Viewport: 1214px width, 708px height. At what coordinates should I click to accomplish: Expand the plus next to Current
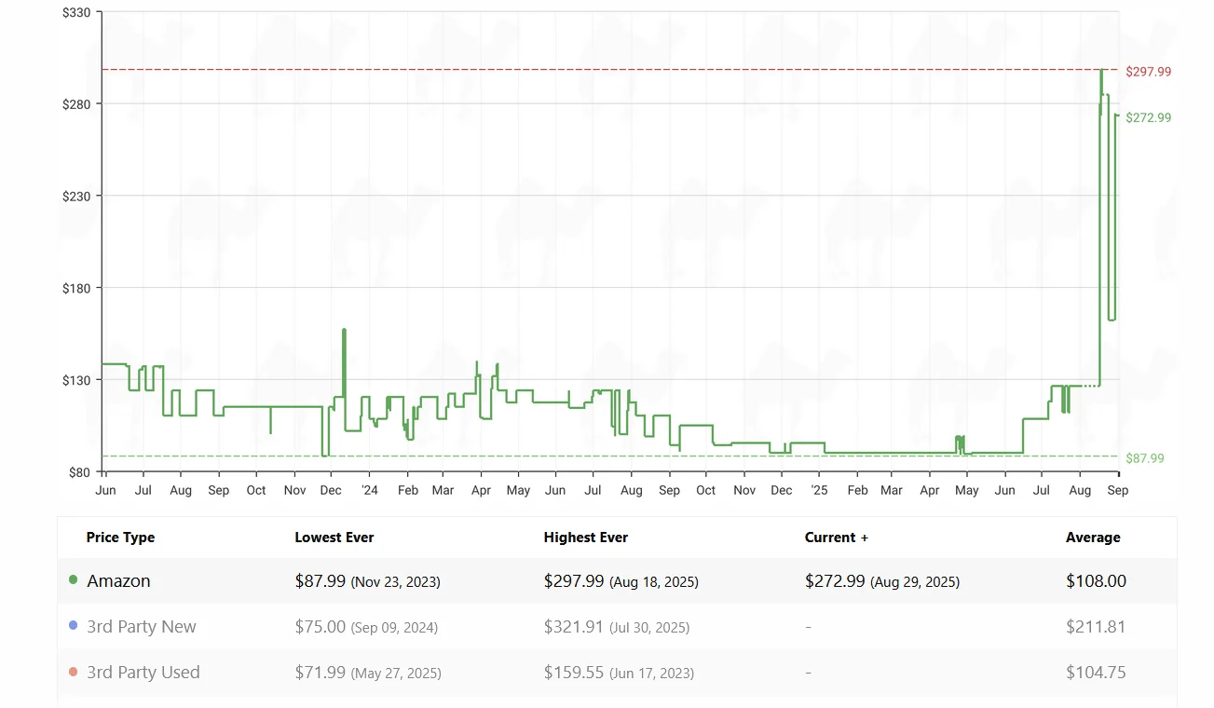click(x=865, y=538)
